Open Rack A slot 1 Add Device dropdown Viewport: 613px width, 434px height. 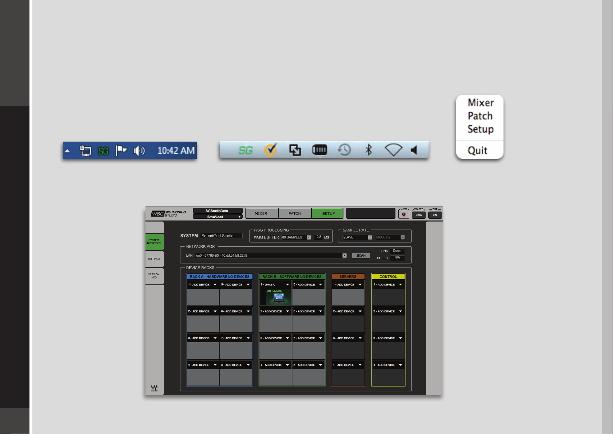point(203,285)
